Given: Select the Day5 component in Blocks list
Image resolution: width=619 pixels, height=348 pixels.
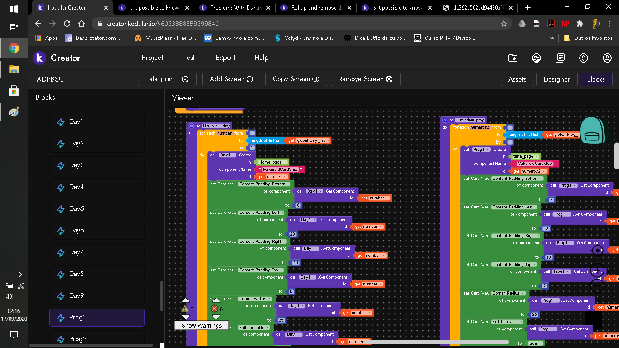Looking at the screenshot, I should 97,209.
